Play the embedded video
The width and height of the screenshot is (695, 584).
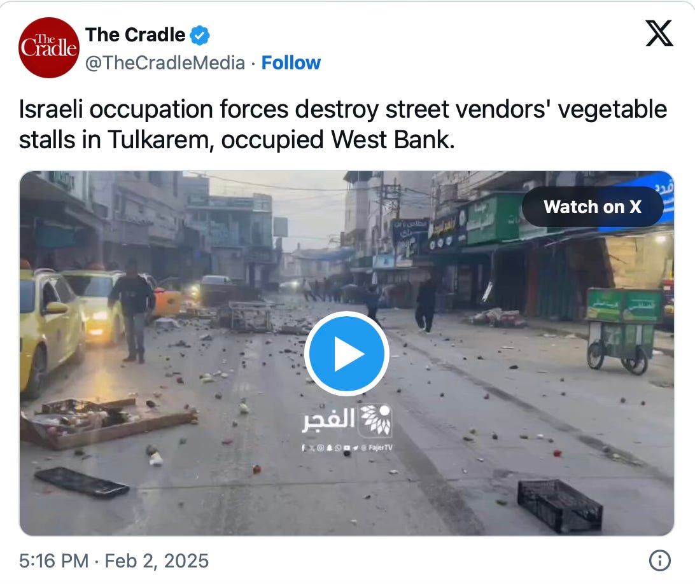click(x=347, y=354)
